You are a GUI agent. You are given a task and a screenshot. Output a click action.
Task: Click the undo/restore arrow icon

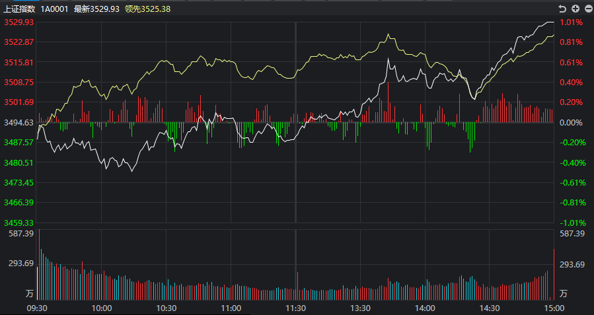click(x=562, y=9)
